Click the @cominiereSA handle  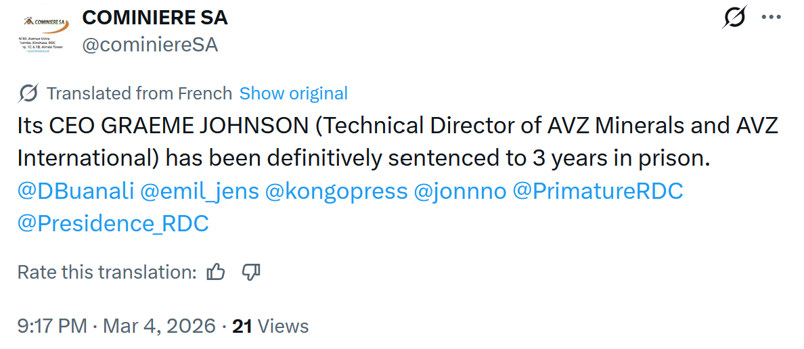[150, 45]
